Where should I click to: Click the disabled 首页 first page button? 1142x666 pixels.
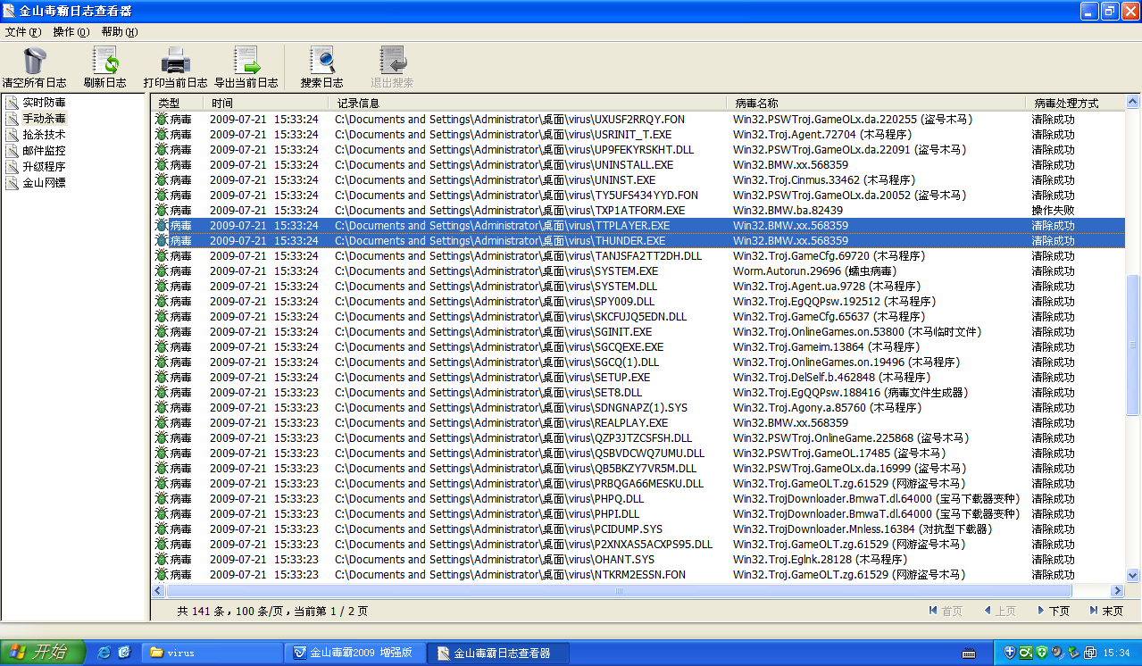(946, 612)
